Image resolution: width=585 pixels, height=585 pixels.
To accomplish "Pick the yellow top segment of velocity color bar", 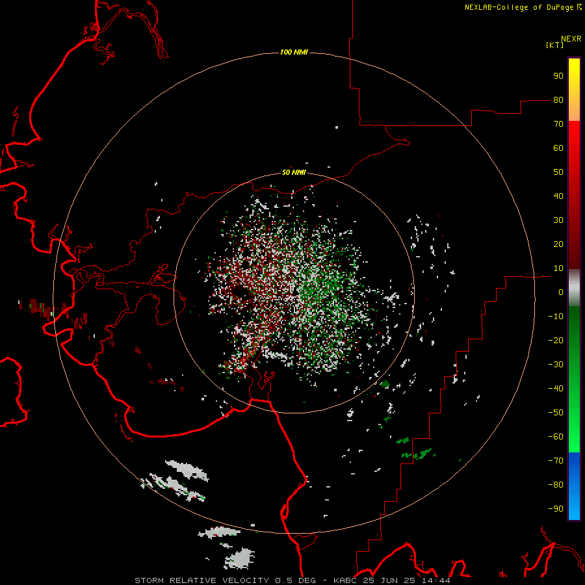I will (x=574, y=90).
